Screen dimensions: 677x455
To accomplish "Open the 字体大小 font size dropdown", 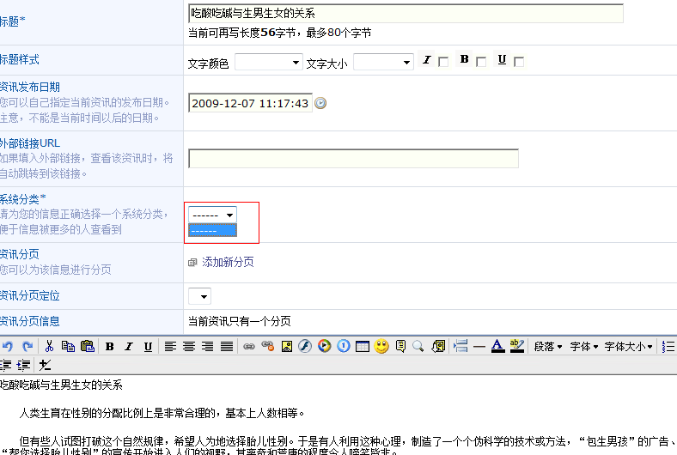I will [x=628, y=346].
